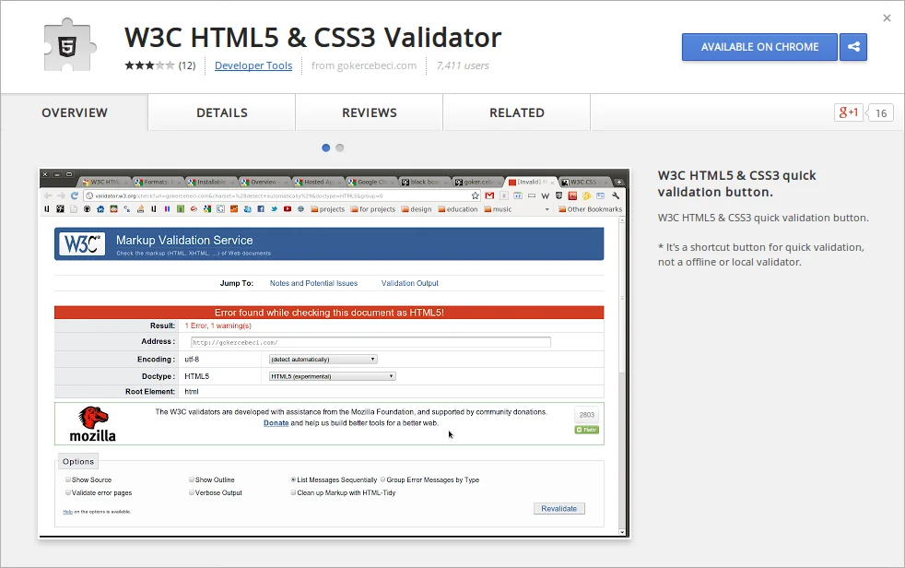
Task: Click the (12) ratings count
Action: coord(187,65)
